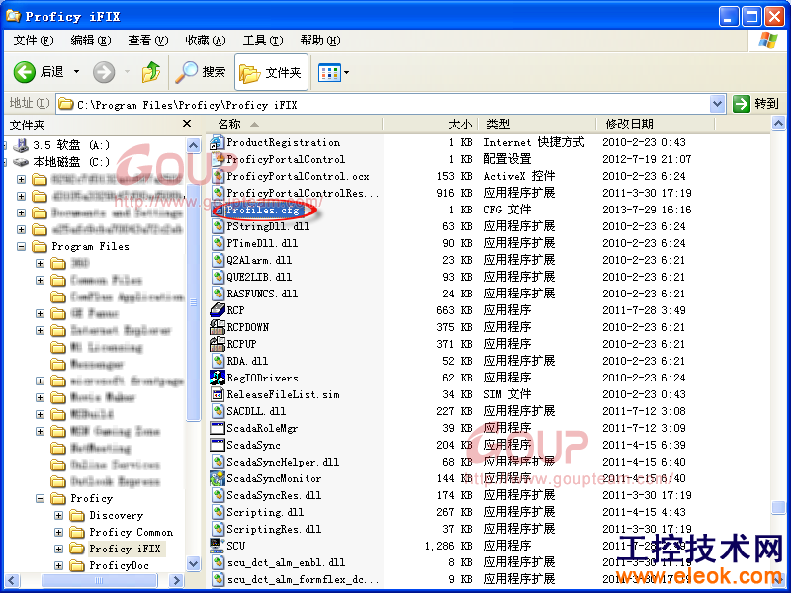The width and height of the screenshot is (791, 593).
Task: Select the Proficy iFIX folder in tree
Action: 125,549
